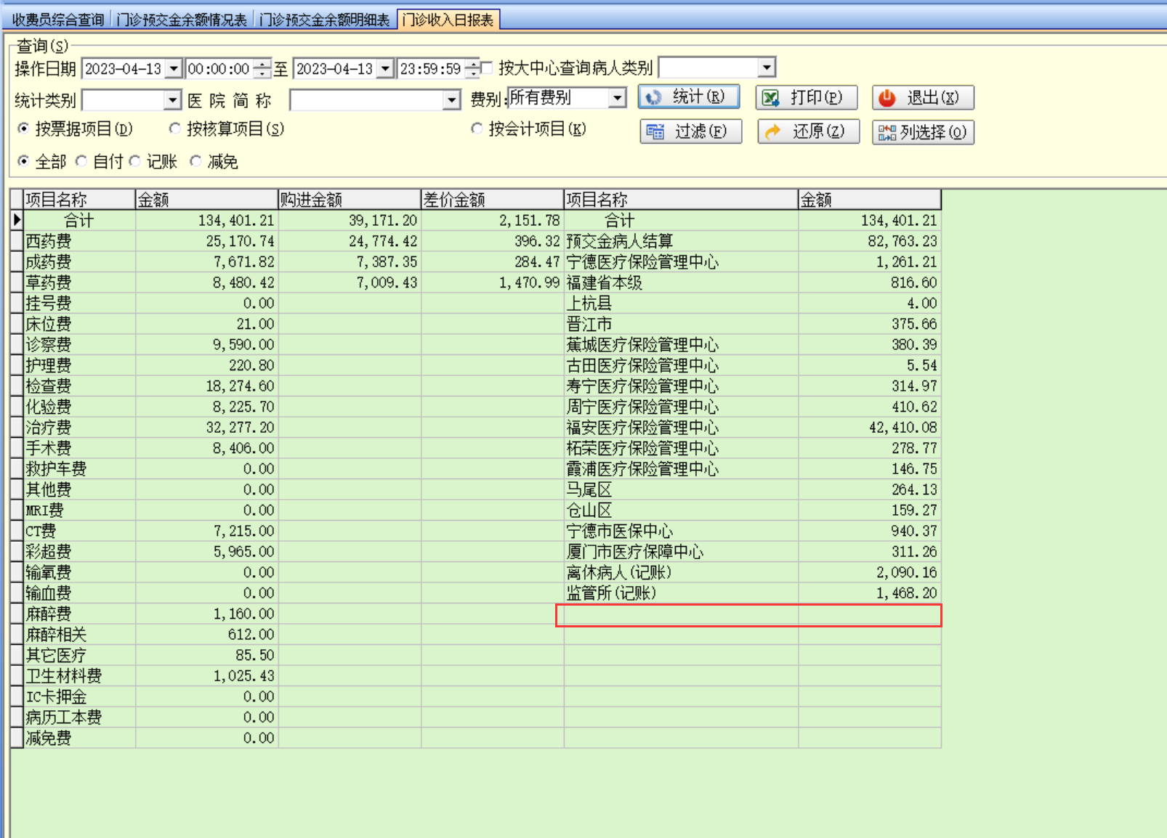Select the 记账 radio option
This screenshot has height=838, width=1167.
click(x=134, y=161)
